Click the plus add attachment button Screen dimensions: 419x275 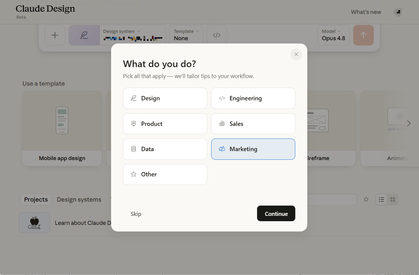point(55,35)
